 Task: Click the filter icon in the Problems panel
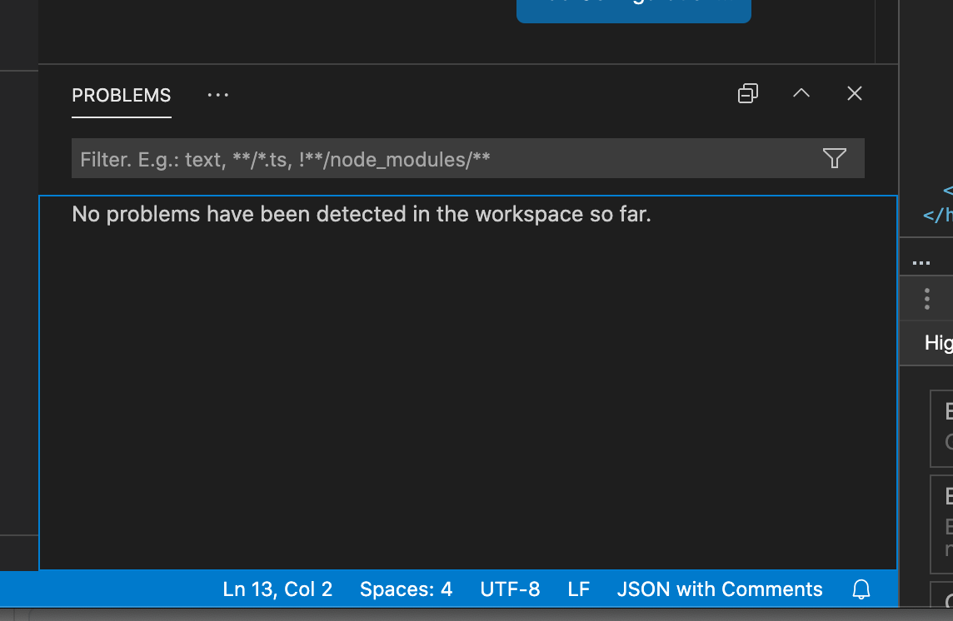pyautogui.click(x=834, y=158)
